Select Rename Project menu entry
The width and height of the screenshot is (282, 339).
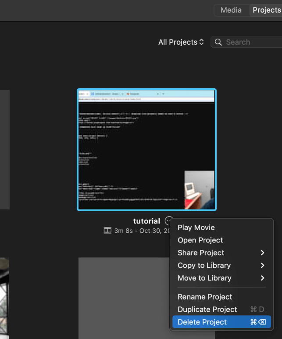[205, 297]
